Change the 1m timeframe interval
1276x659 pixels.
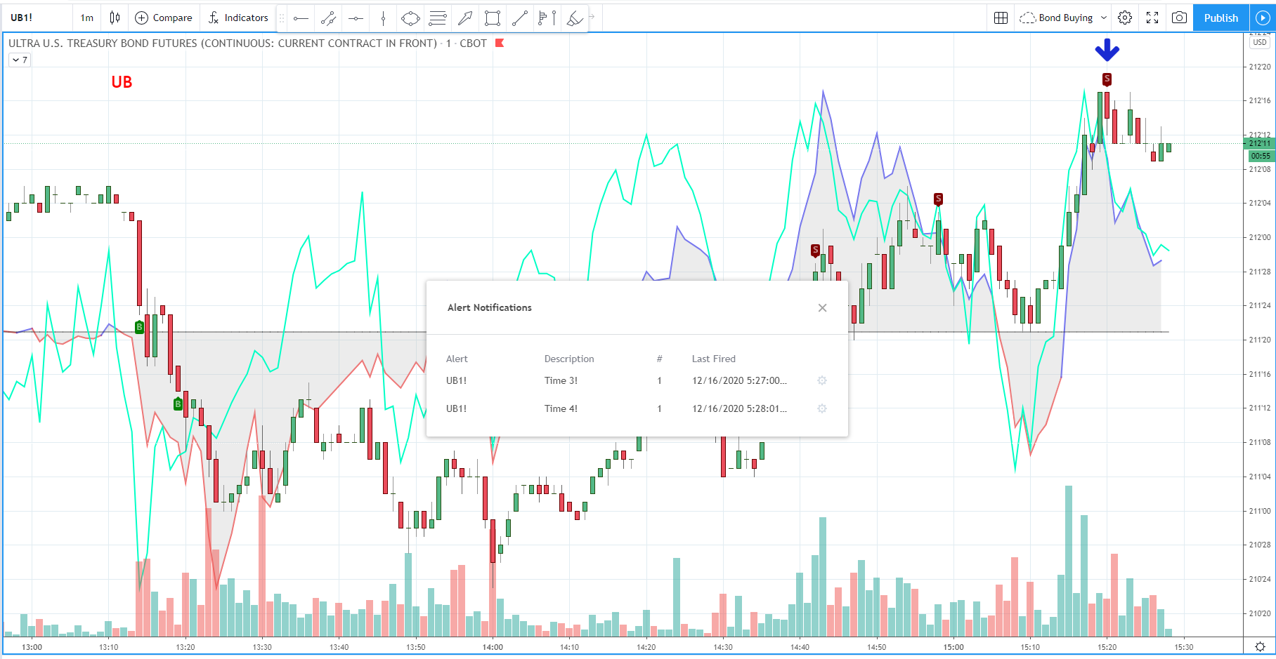[86, 18]
